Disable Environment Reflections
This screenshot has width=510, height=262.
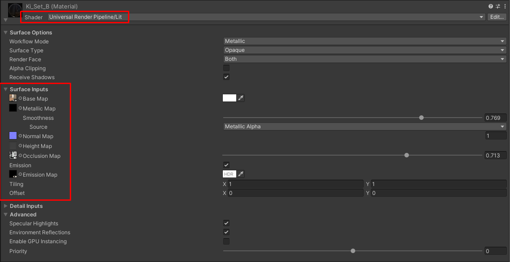[x=226, y=232]
